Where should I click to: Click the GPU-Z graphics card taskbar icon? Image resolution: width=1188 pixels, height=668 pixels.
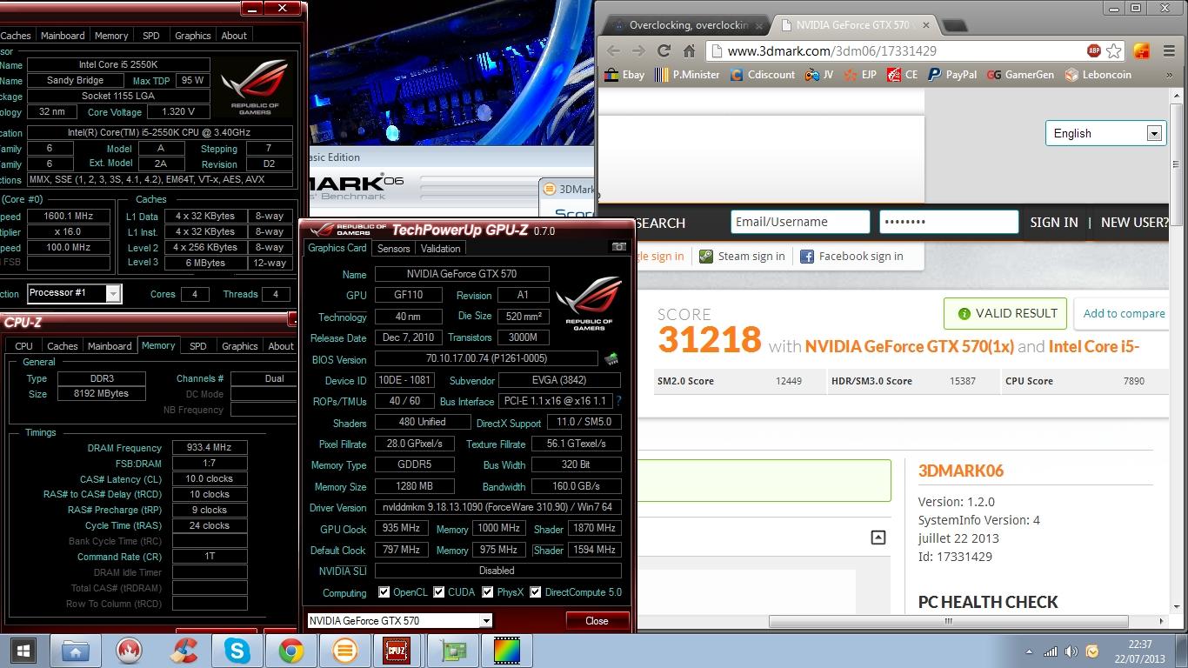pyautogui.click(x=451, y=651)
